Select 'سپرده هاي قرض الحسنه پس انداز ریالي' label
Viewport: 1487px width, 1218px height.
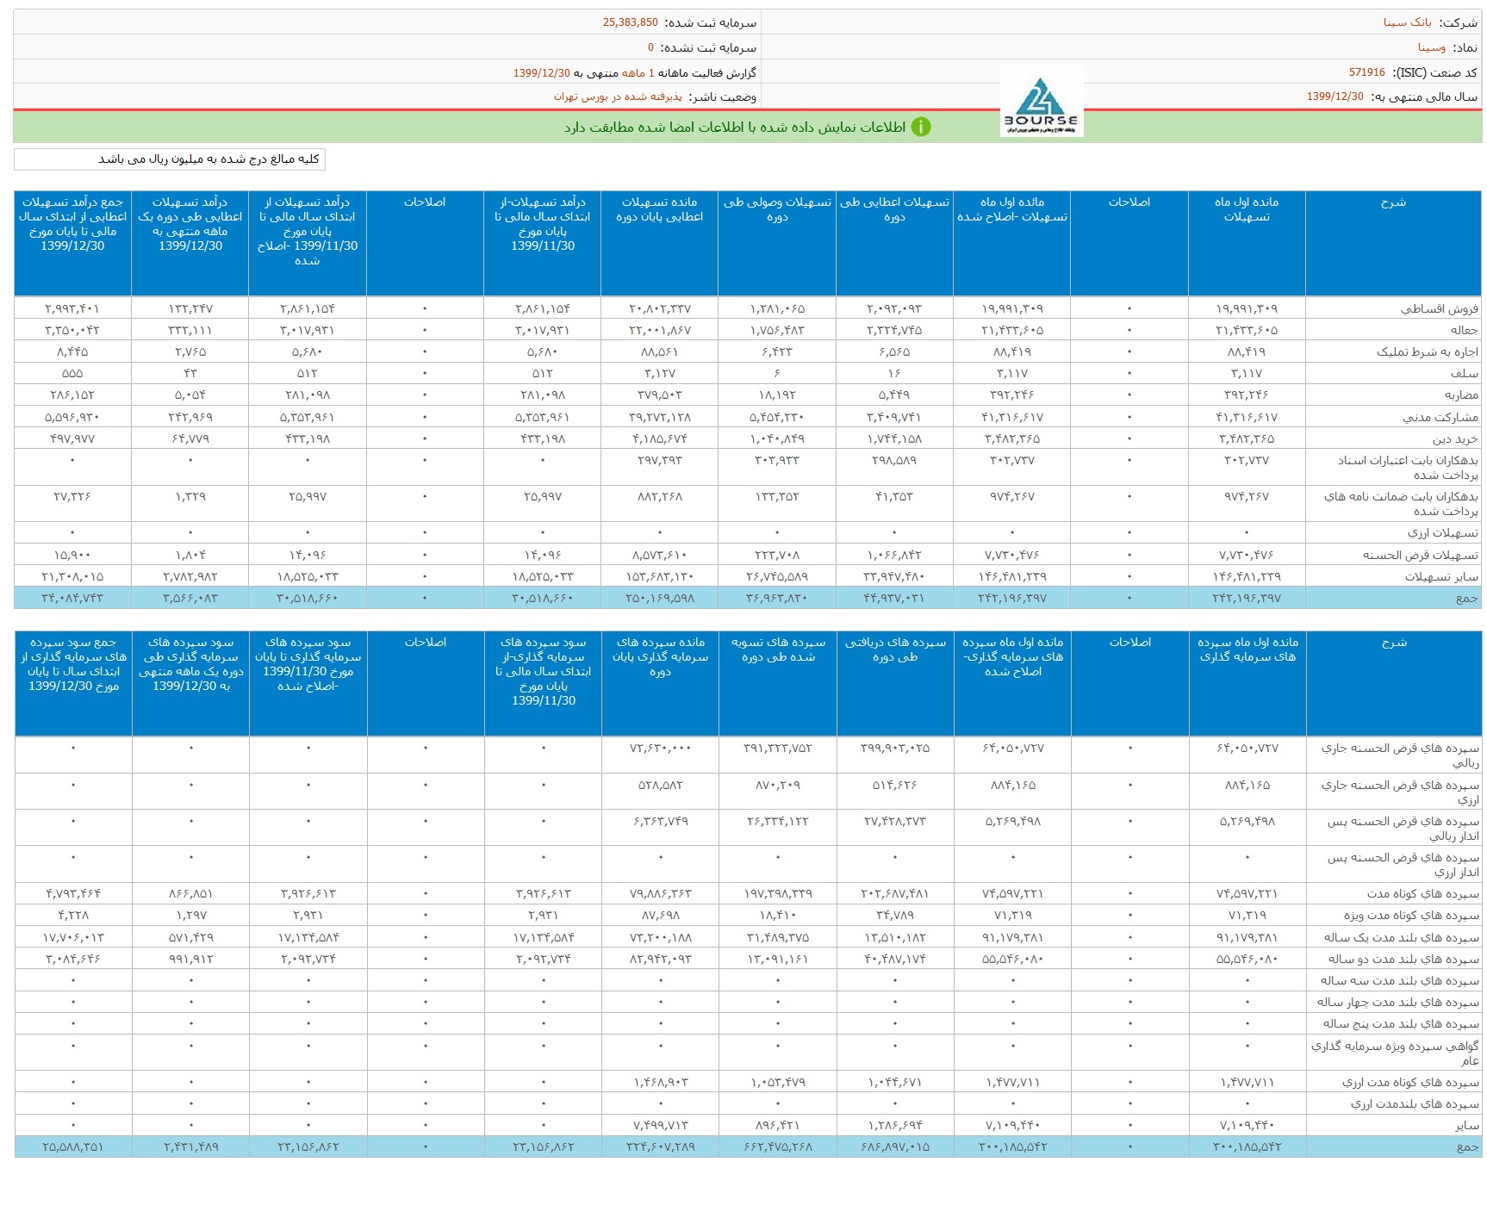pos(1403,829)
